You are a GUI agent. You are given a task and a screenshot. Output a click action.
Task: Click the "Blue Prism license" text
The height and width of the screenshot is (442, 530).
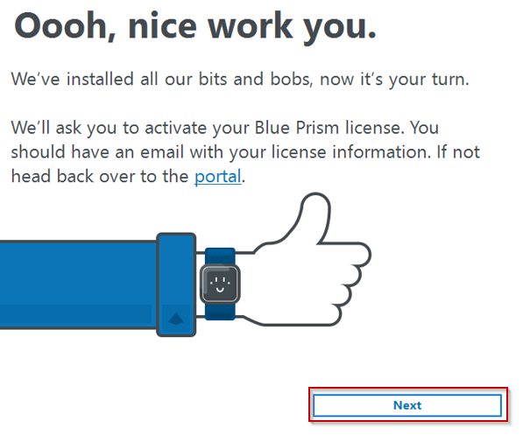329,128
